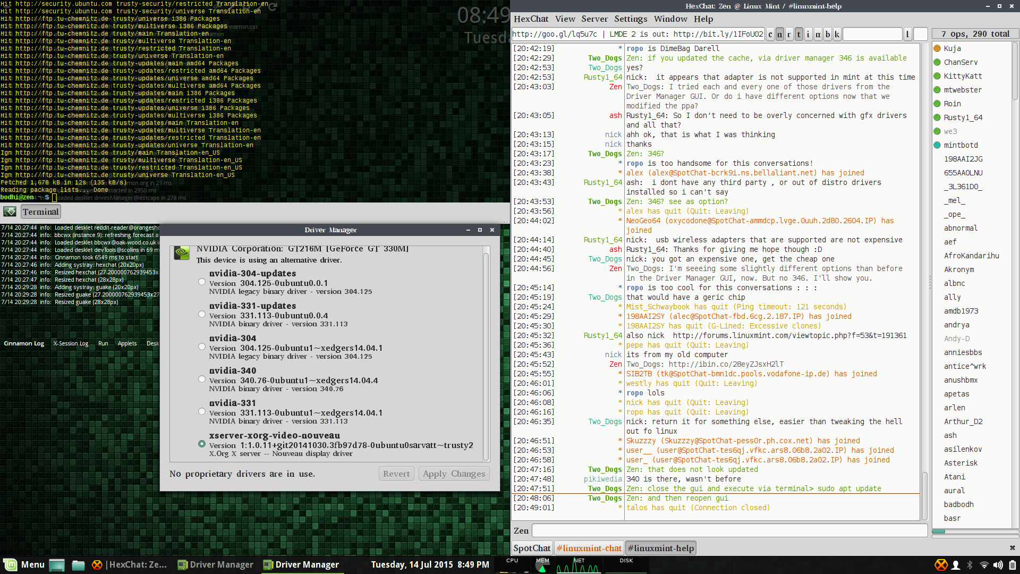Click the MEM monitor graph in panel
Viewport: 1020px width, 574px height.
tap(542, 565)
